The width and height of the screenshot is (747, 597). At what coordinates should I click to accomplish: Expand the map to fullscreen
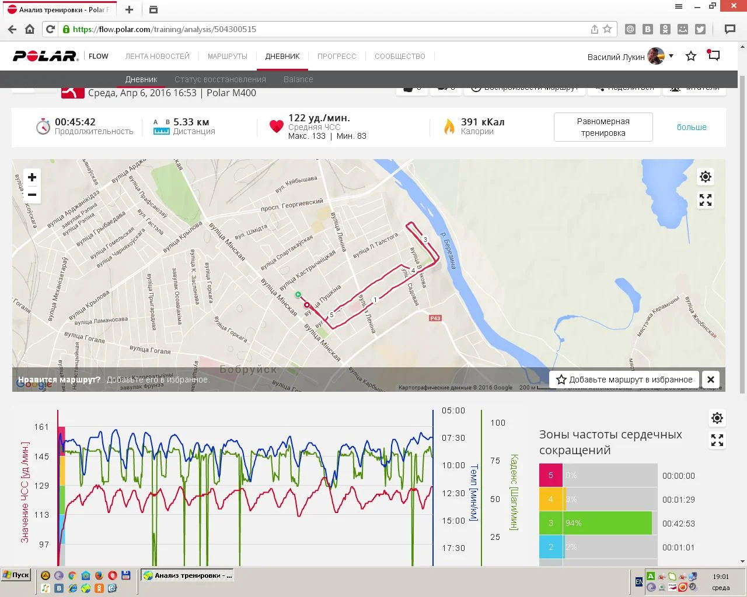(x=706, y=201)
